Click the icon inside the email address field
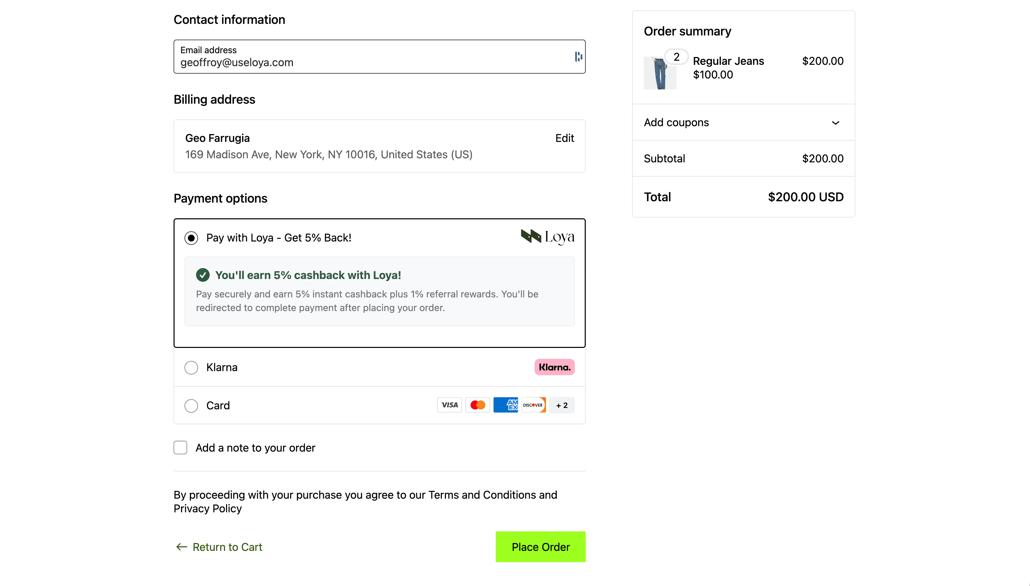Screen dimensions: 1030x586 (578, 57)
